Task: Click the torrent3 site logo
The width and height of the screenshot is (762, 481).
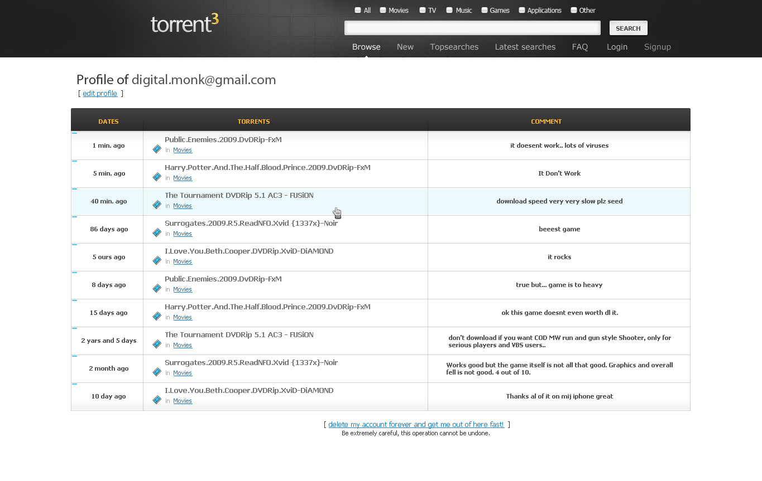Action: tap(184, 25)
